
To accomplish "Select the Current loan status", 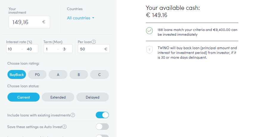I will (24, 97).
